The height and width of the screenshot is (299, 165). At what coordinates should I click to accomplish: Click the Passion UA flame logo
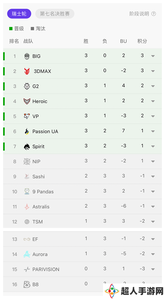point(27,131)
